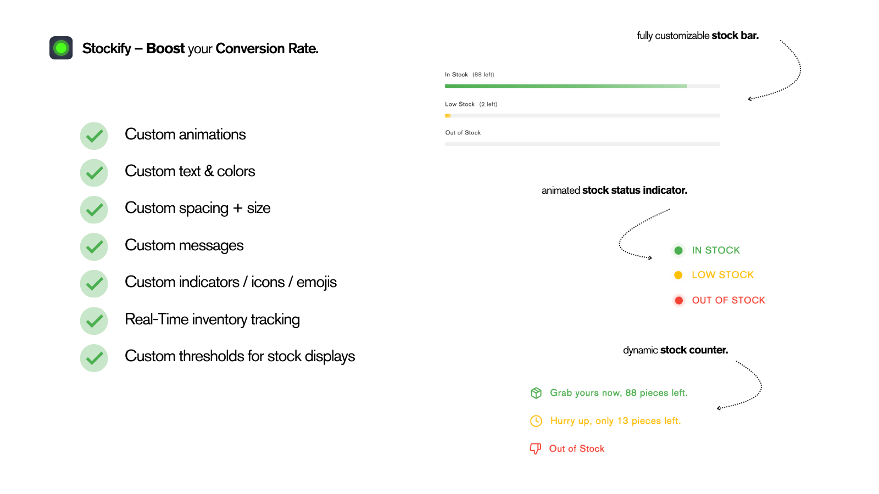The width and height of the screenshot is (879, 494).
Task: Click the Stockify – Boost your Conversion Rate title
Action: 201,49
